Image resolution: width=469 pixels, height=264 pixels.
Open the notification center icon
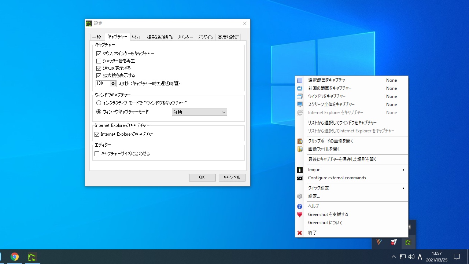(x=457, y=257)
